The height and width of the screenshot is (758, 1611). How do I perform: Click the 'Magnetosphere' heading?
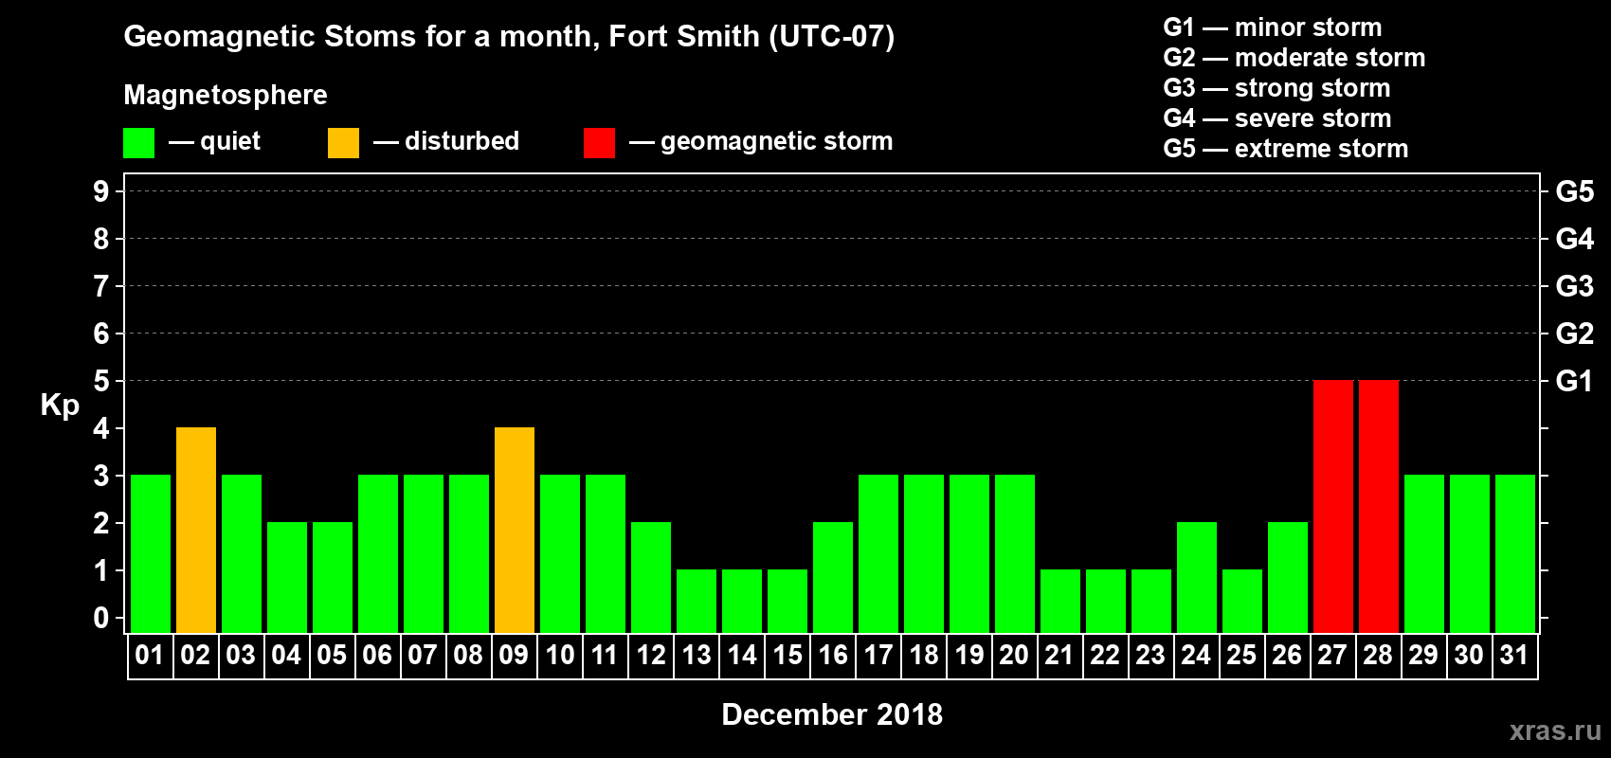click(226, 95)
